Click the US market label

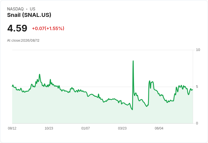(x=32, y=9)
